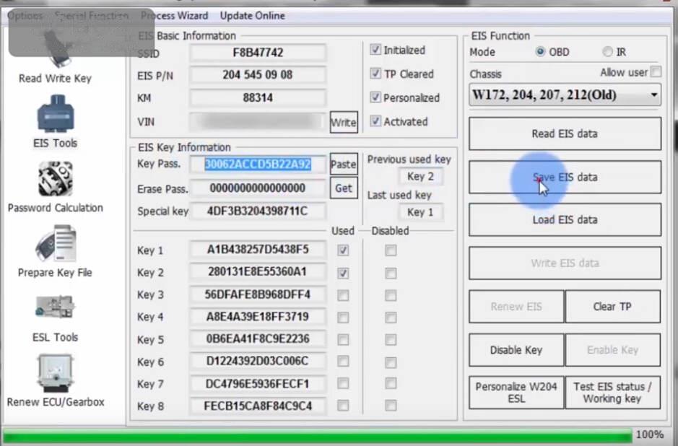Click the Previous used key field

(420, 176)
